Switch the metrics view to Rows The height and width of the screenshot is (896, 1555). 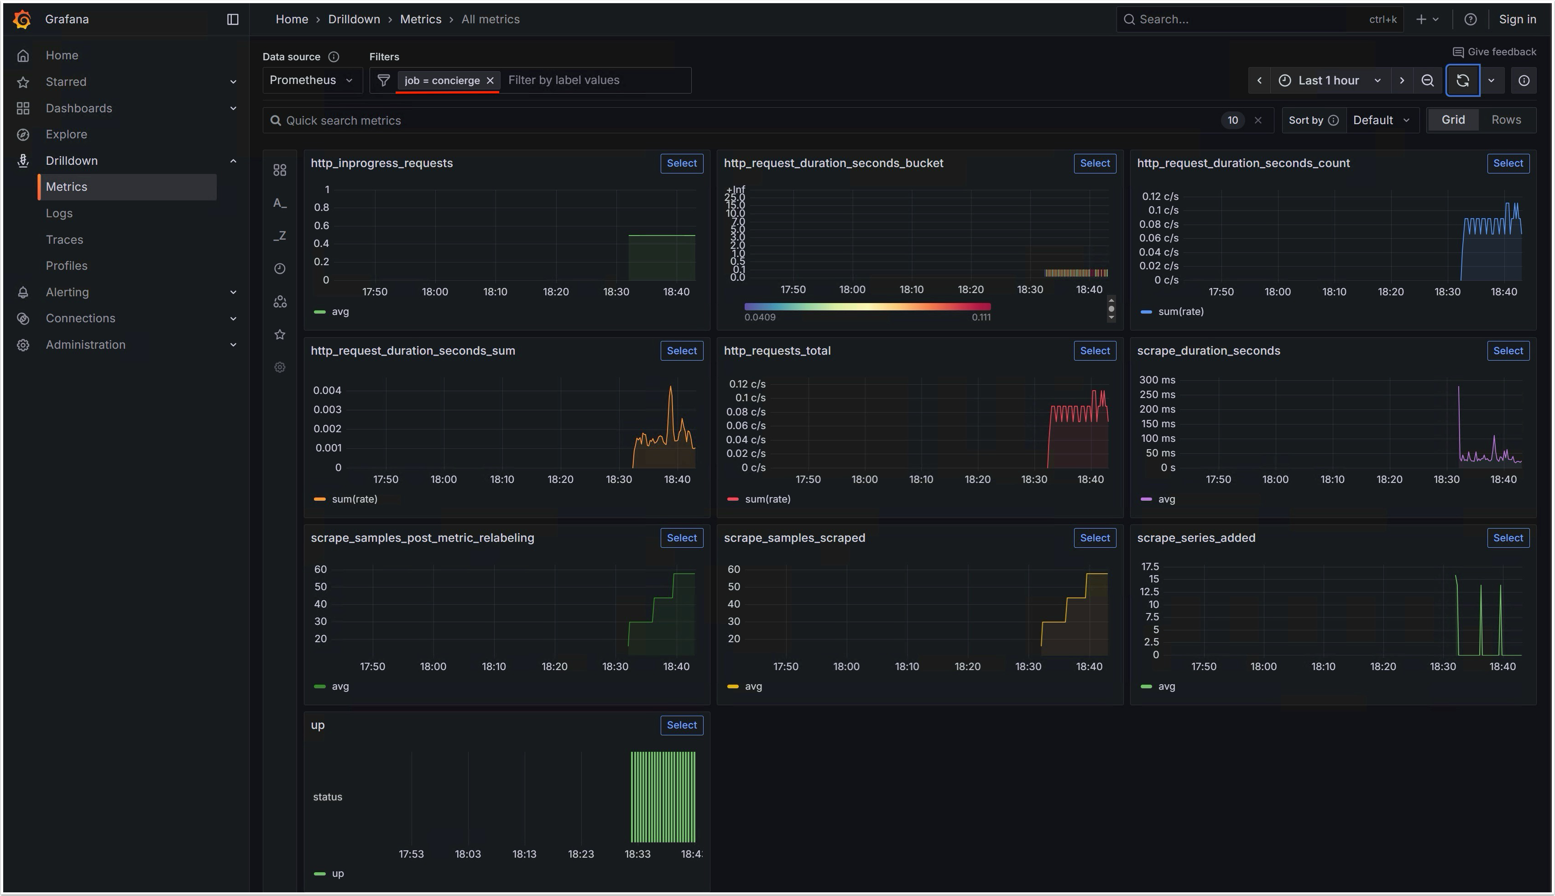1506,120
